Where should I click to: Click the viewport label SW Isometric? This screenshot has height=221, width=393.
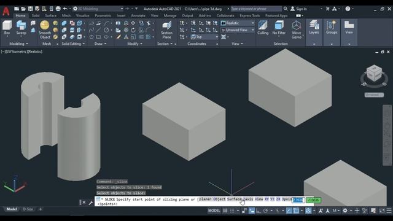pyautogui.click(x=17, y=52)
